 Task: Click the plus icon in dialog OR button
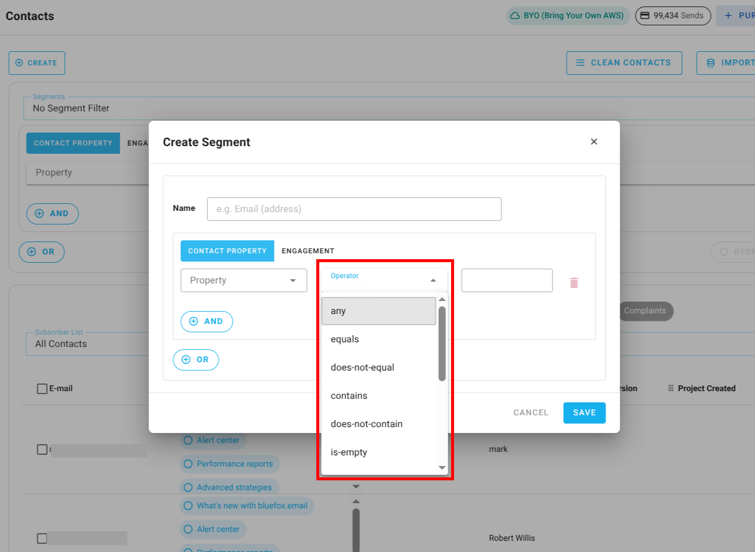coord(186,359)
